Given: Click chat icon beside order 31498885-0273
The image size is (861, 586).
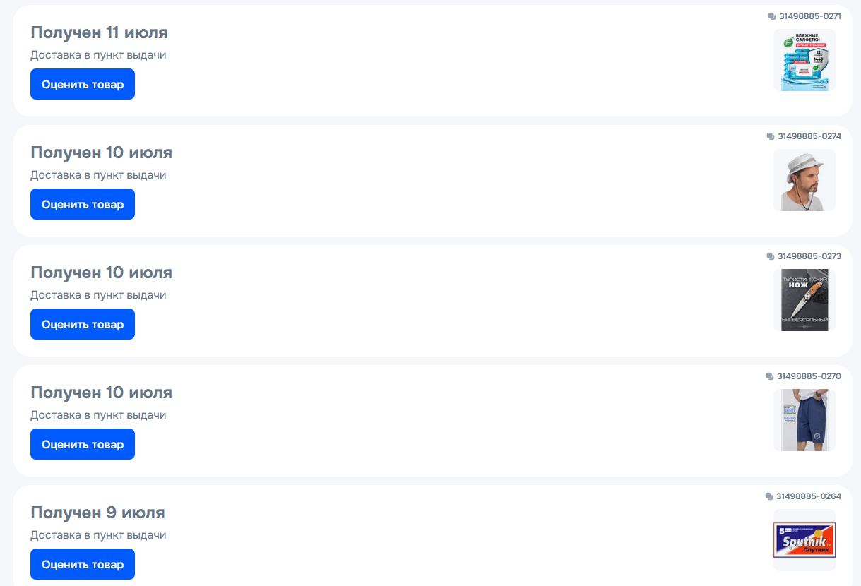Looking at the screenshot, I should point(771,256).
